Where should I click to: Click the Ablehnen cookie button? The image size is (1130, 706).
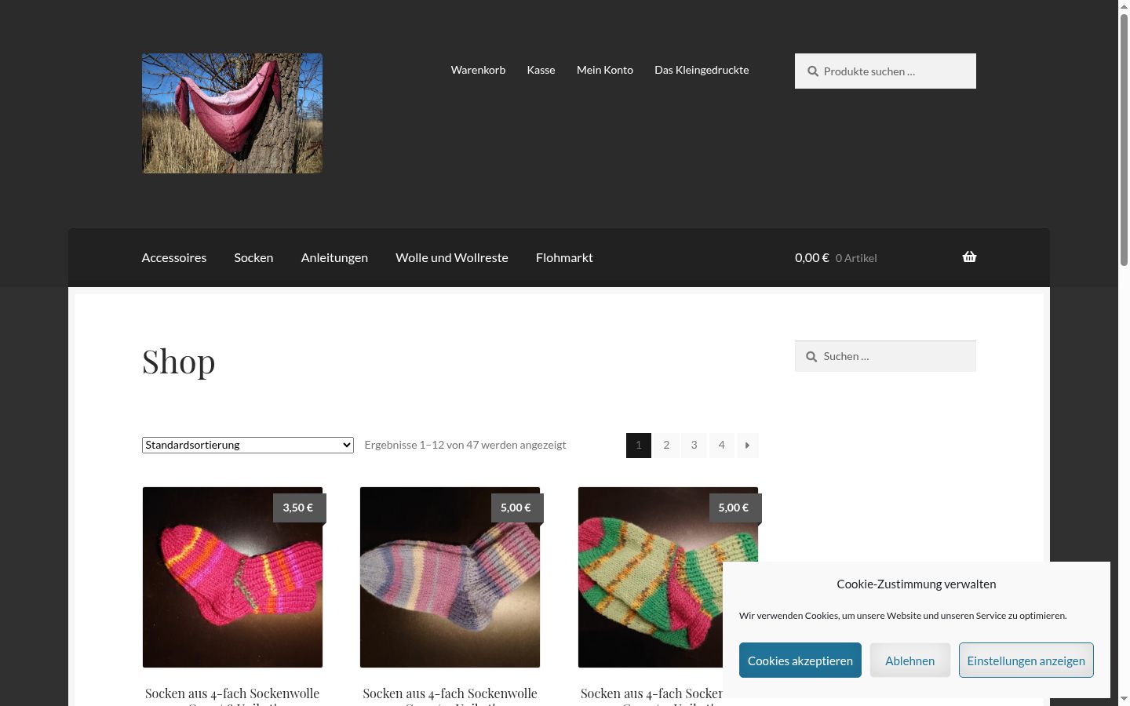point(910,661)
